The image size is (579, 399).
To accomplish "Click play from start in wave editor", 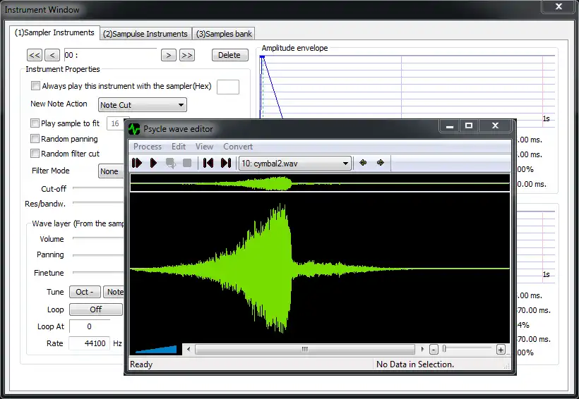I will (137, 163).
